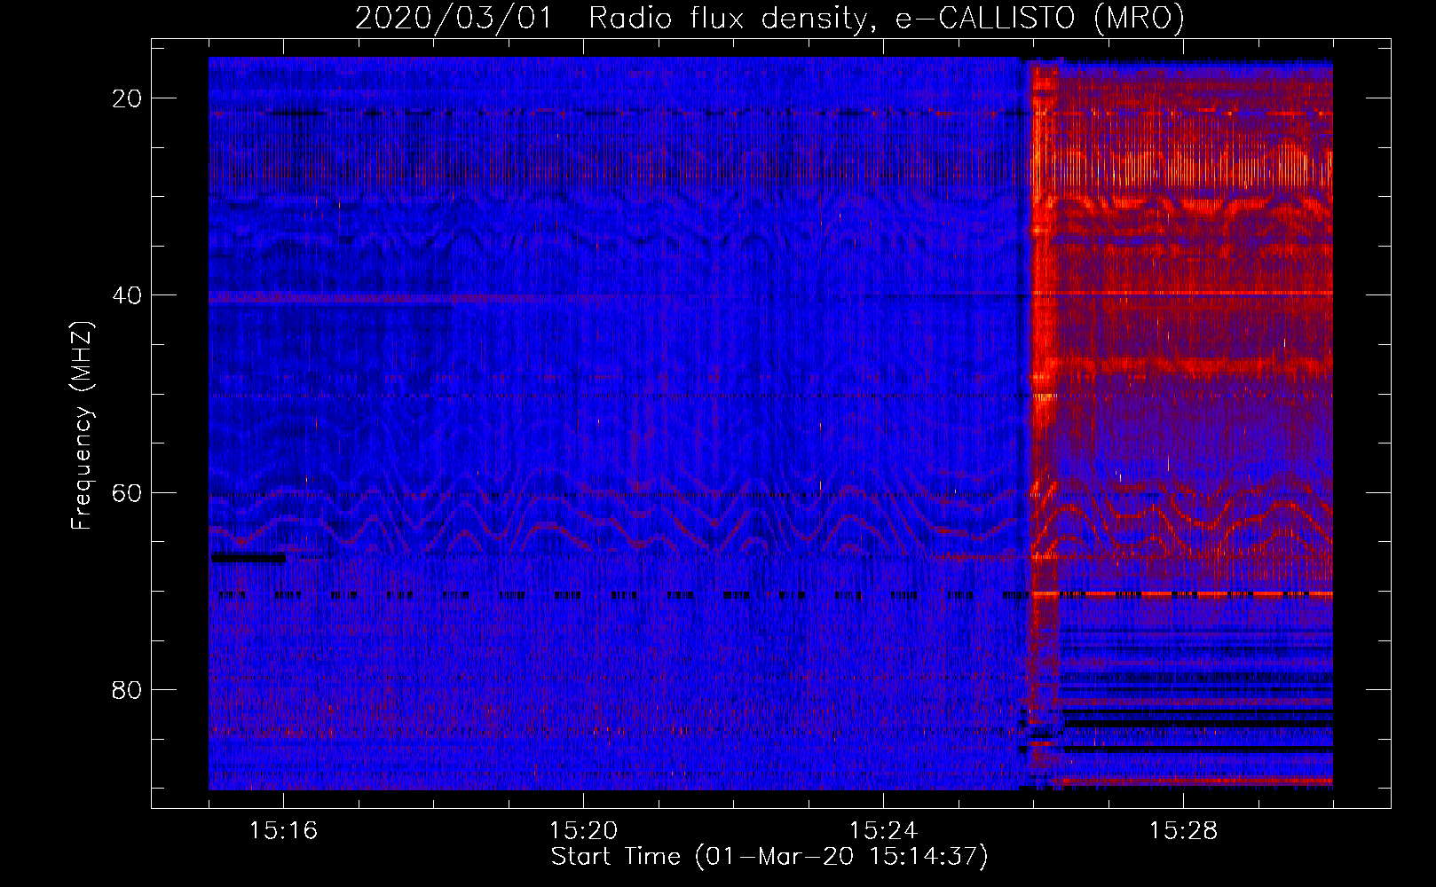Click the '15:20' time tick label

[x=583, y=831]
